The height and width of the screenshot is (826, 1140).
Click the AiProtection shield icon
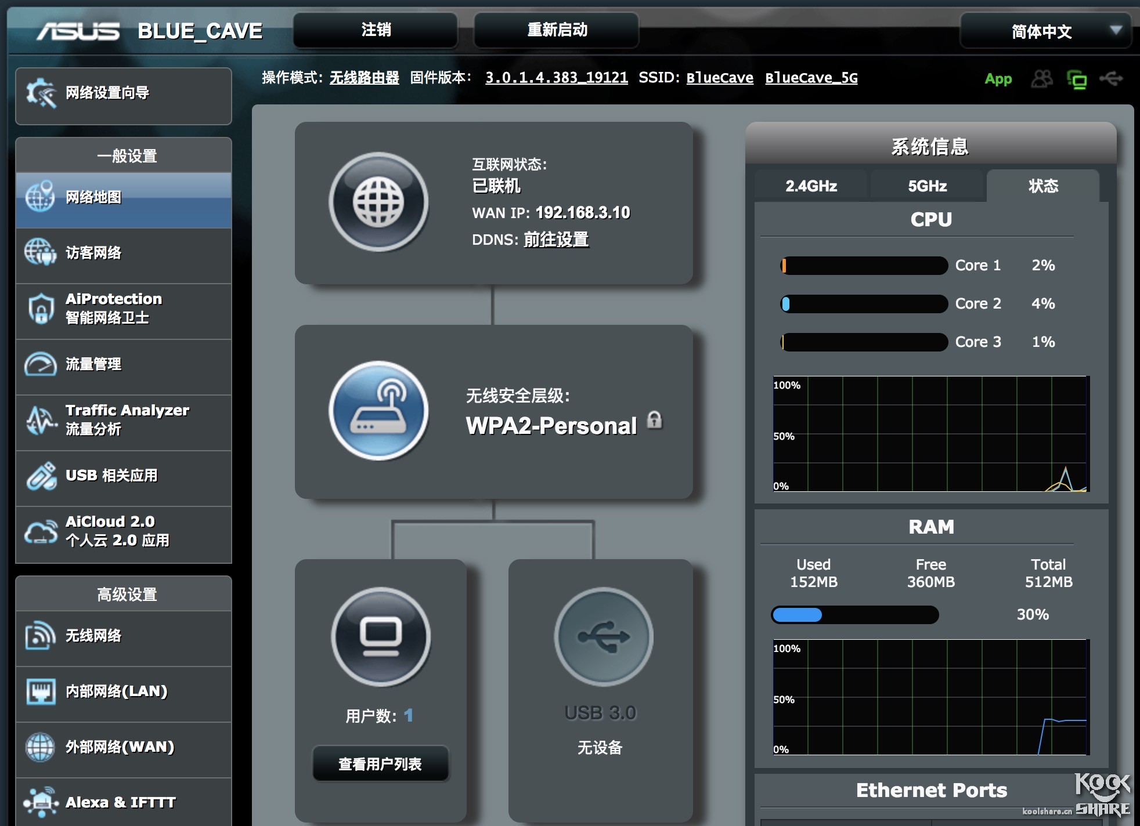(41, 308)
